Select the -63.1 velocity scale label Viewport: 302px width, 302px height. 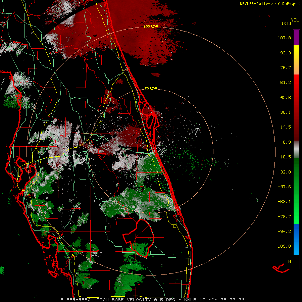pos(284,202)
